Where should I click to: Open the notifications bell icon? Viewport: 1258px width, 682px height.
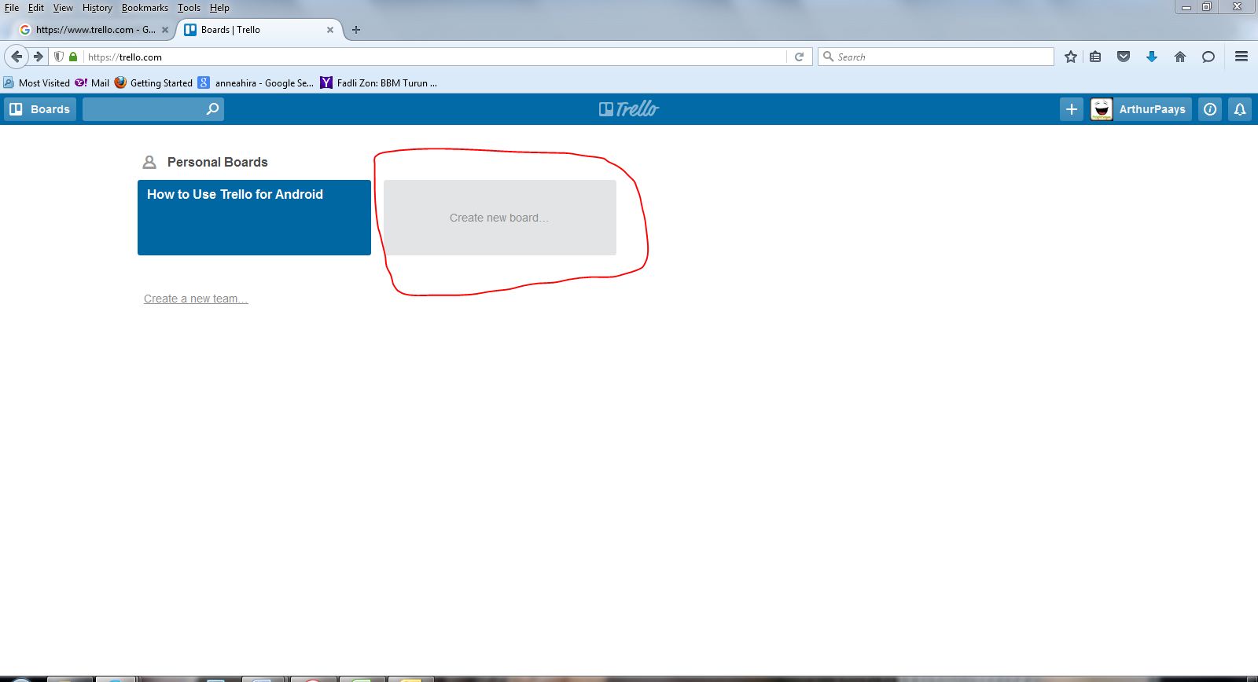[1240, 109]
